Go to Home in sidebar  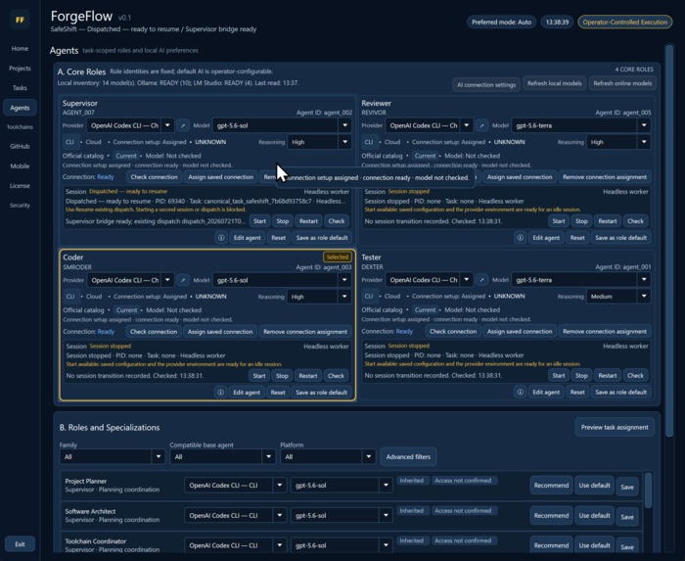click(20, 49)
